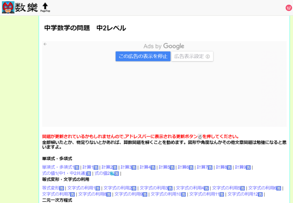The image size is (293, 203).
Task: Open the 計算6 problem link
Action: point(183,167)
